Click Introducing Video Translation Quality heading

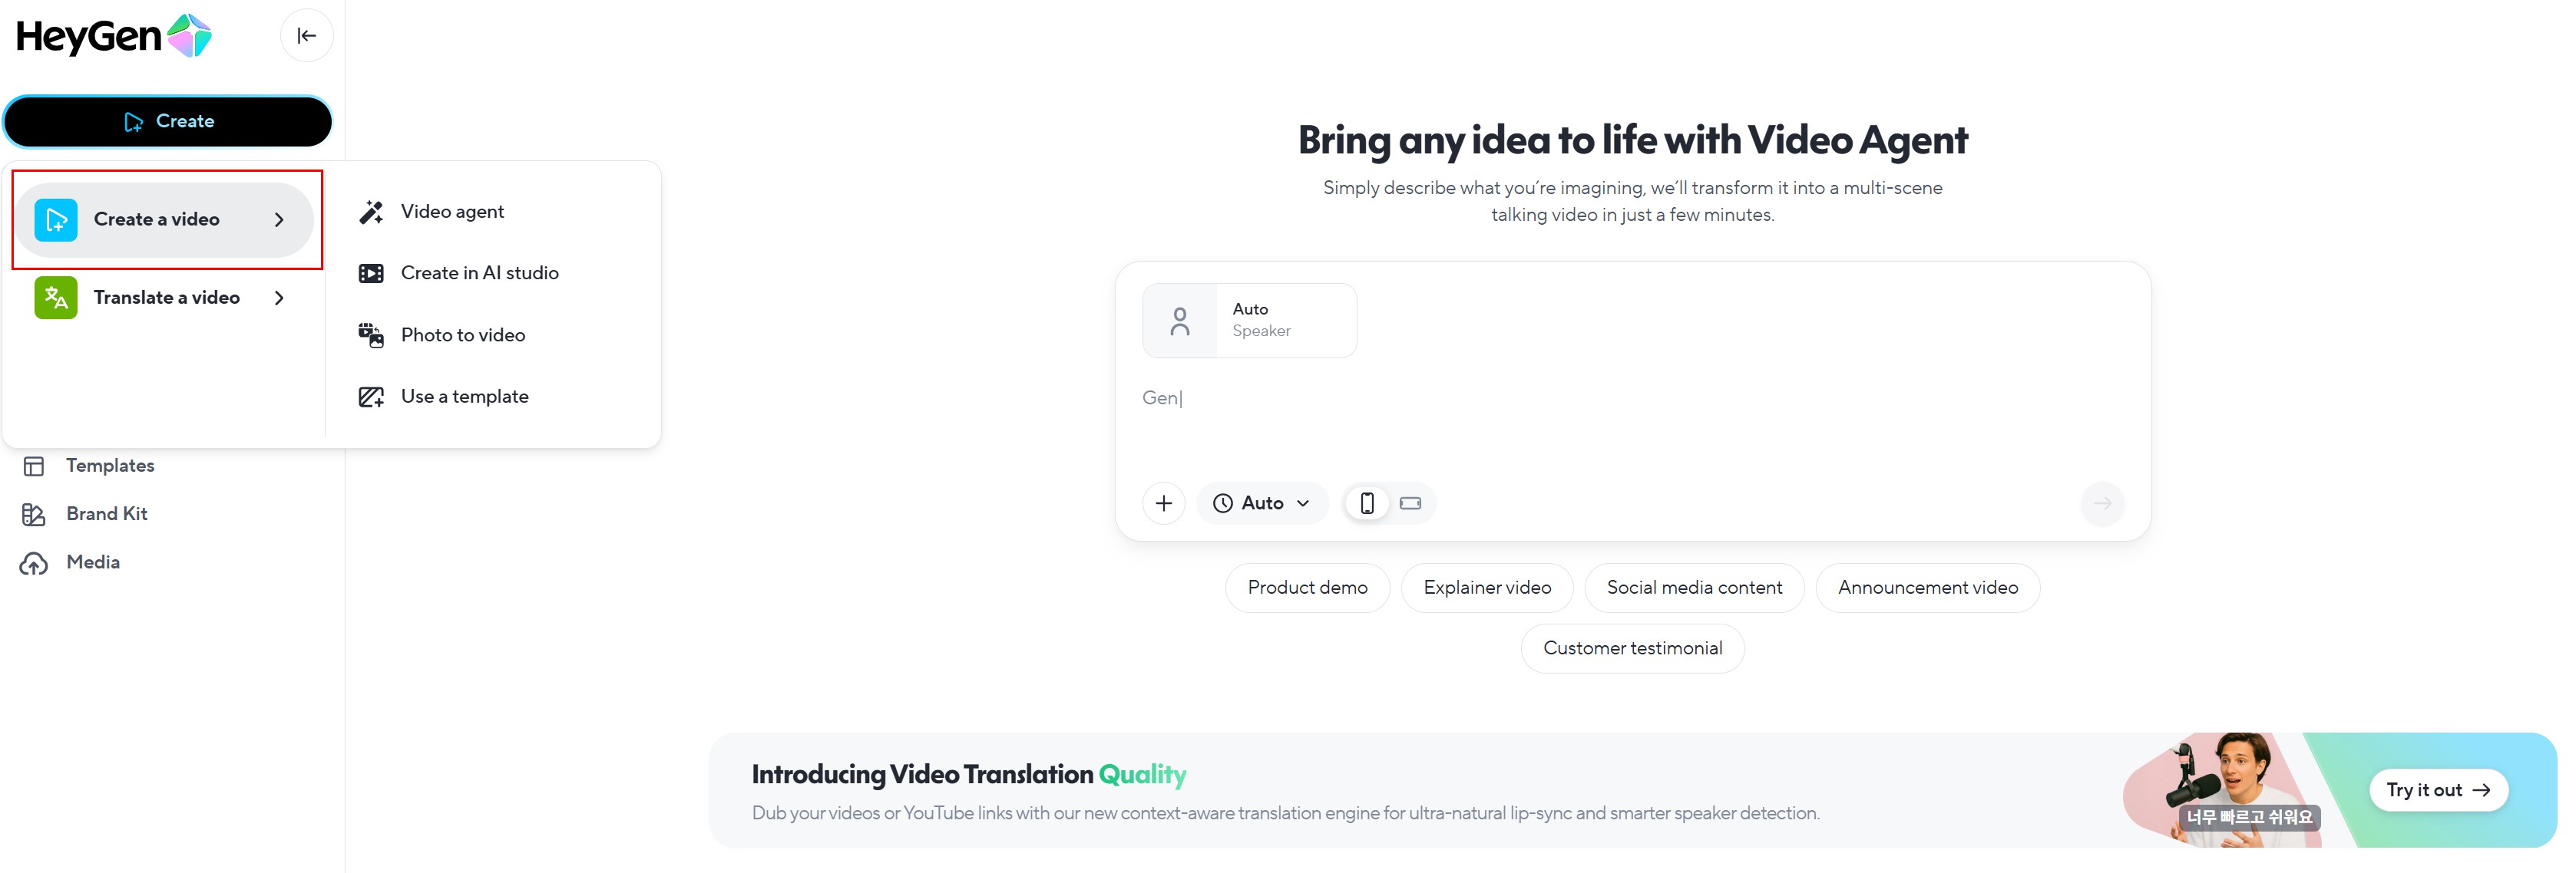coord(968,775)
